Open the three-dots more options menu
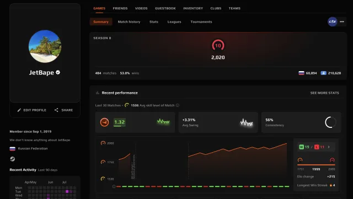Viewport: 353px width, 199px height. 342,21
